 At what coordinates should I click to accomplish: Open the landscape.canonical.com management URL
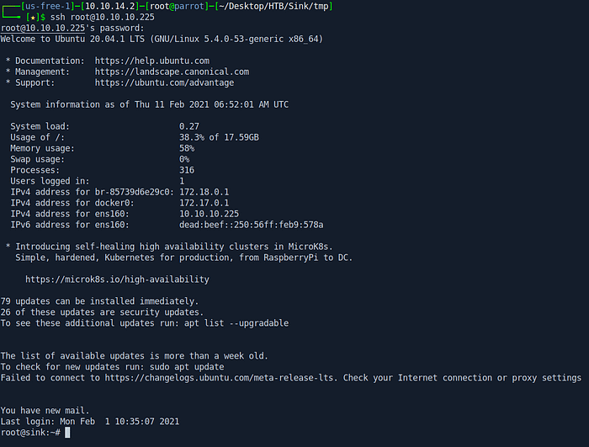pyautogui.click(x=172, y=72)
